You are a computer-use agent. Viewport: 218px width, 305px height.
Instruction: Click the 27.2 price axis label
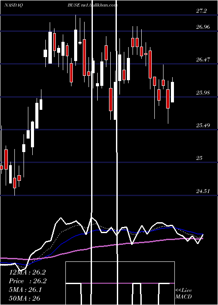tap(201, 11)
